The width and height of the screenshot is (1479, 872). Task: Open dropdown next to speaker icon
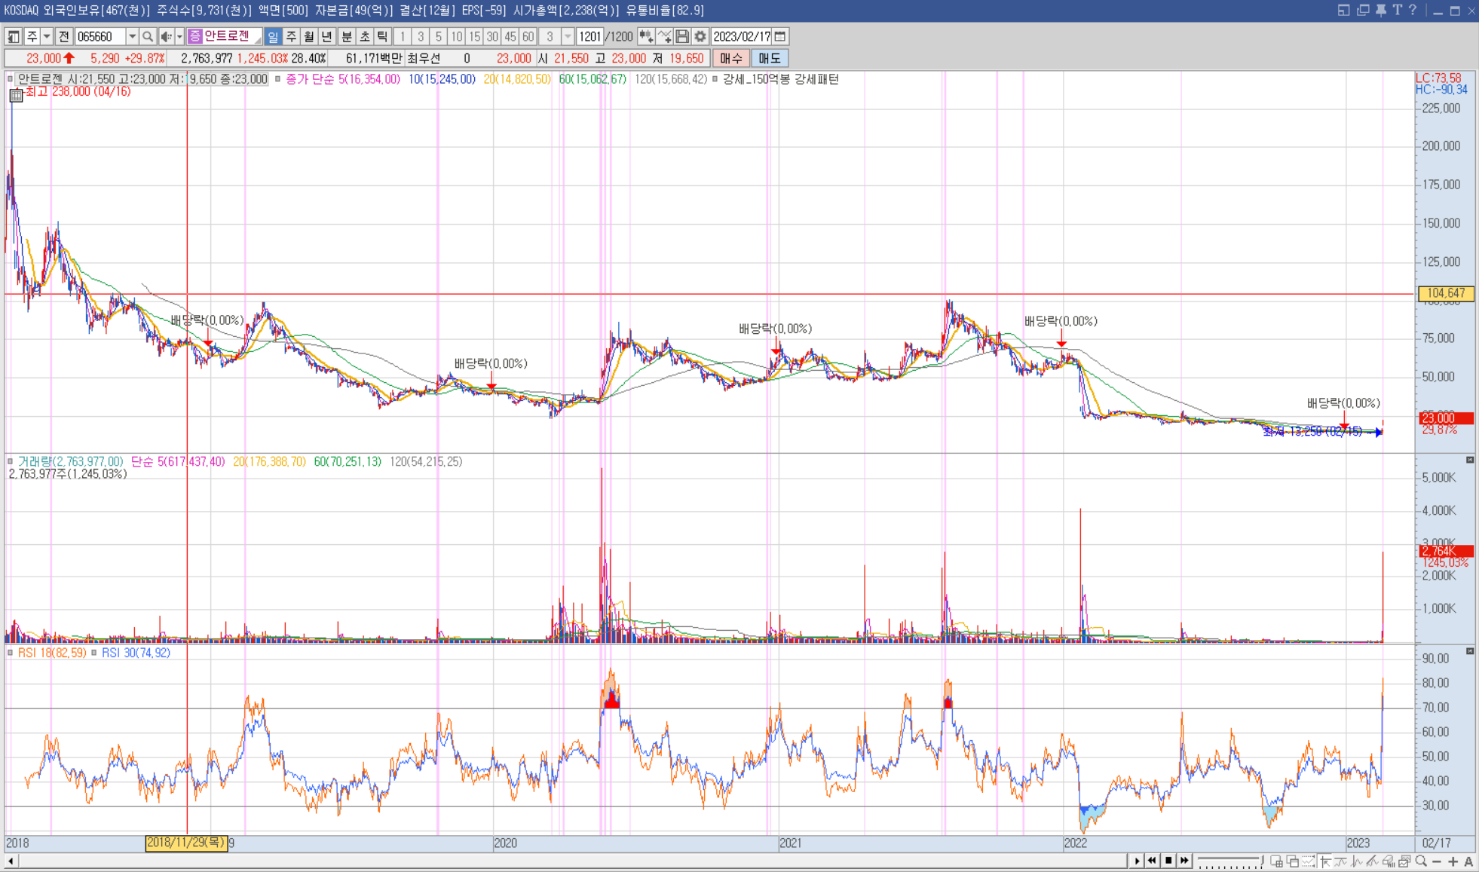click(x=179, y=36)
